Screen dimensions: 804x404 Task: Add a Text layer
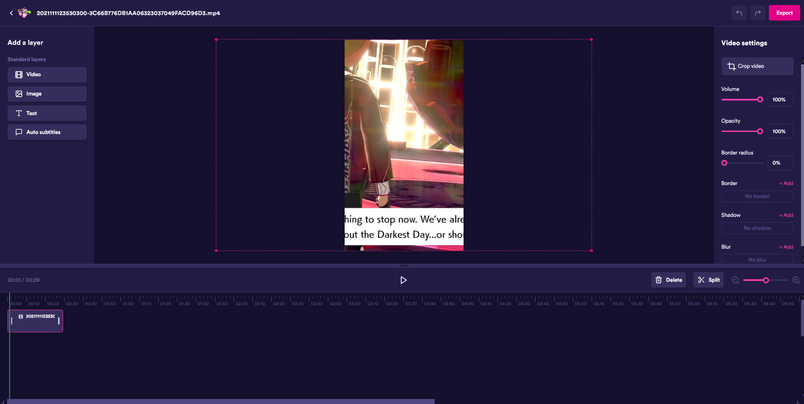pos(47,113)
